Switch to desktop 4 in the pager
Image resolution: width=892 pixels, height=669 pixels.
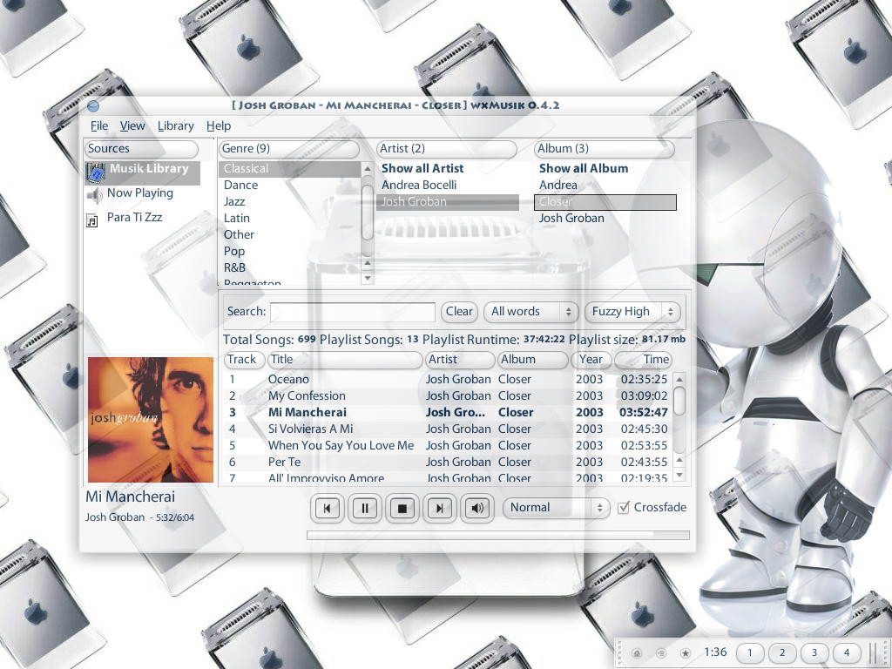(847, 652)
